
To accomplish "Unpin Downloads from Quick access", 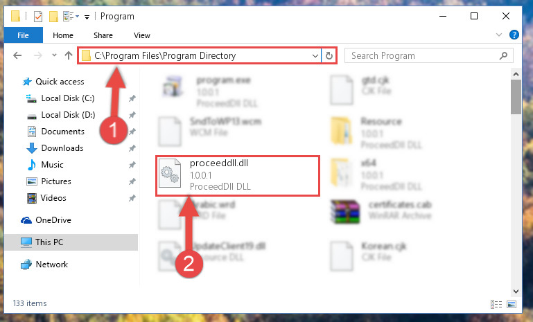I will tap(132, 148).
